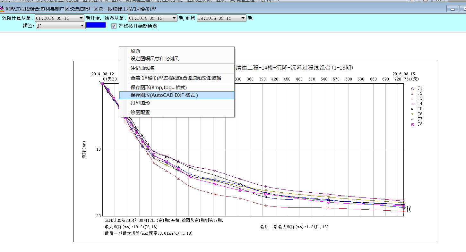Open the 到第 end period dropdown (18:2016-08-15)
Viewport: 466px width, 252px height.
243,18
